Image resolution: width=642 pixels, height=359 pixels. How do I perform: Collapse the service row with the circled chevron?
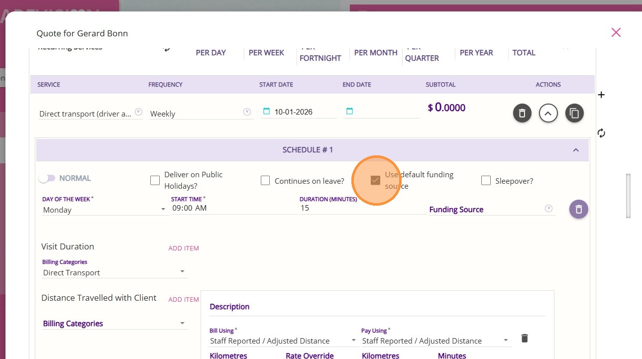click(548, 114)
